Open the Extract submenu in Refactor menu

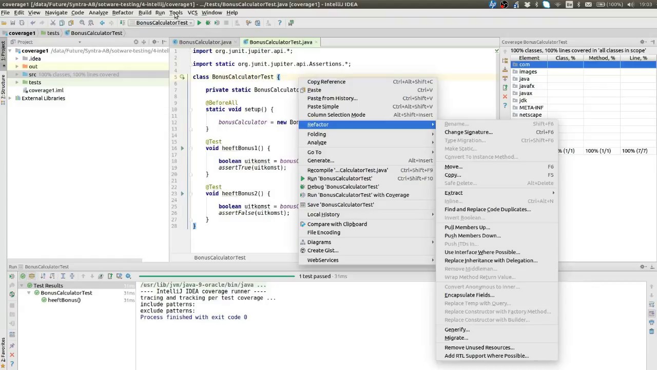coord(497,193)
